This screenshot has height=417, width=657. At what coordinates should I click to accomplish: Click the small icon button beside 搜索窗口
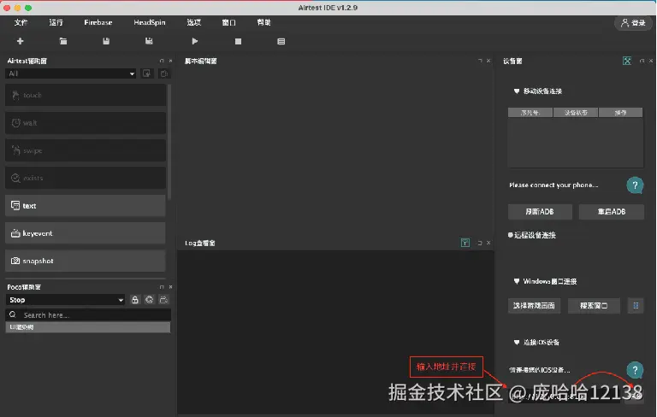pos(636,306)
